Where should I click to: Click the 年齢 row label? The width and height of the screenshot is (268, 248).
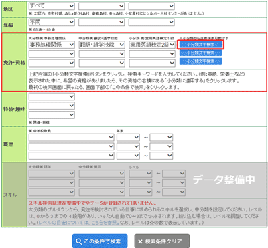8,25
